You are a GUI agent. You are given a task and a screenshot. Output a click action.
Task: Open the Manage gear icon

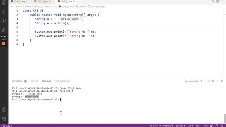pyautogui.click(x=4, y=119)
